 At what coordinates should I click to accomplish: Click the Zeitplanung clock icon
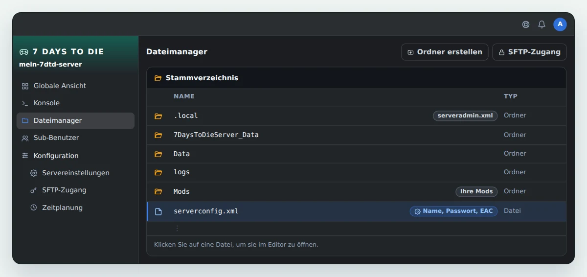click(33, 208)
